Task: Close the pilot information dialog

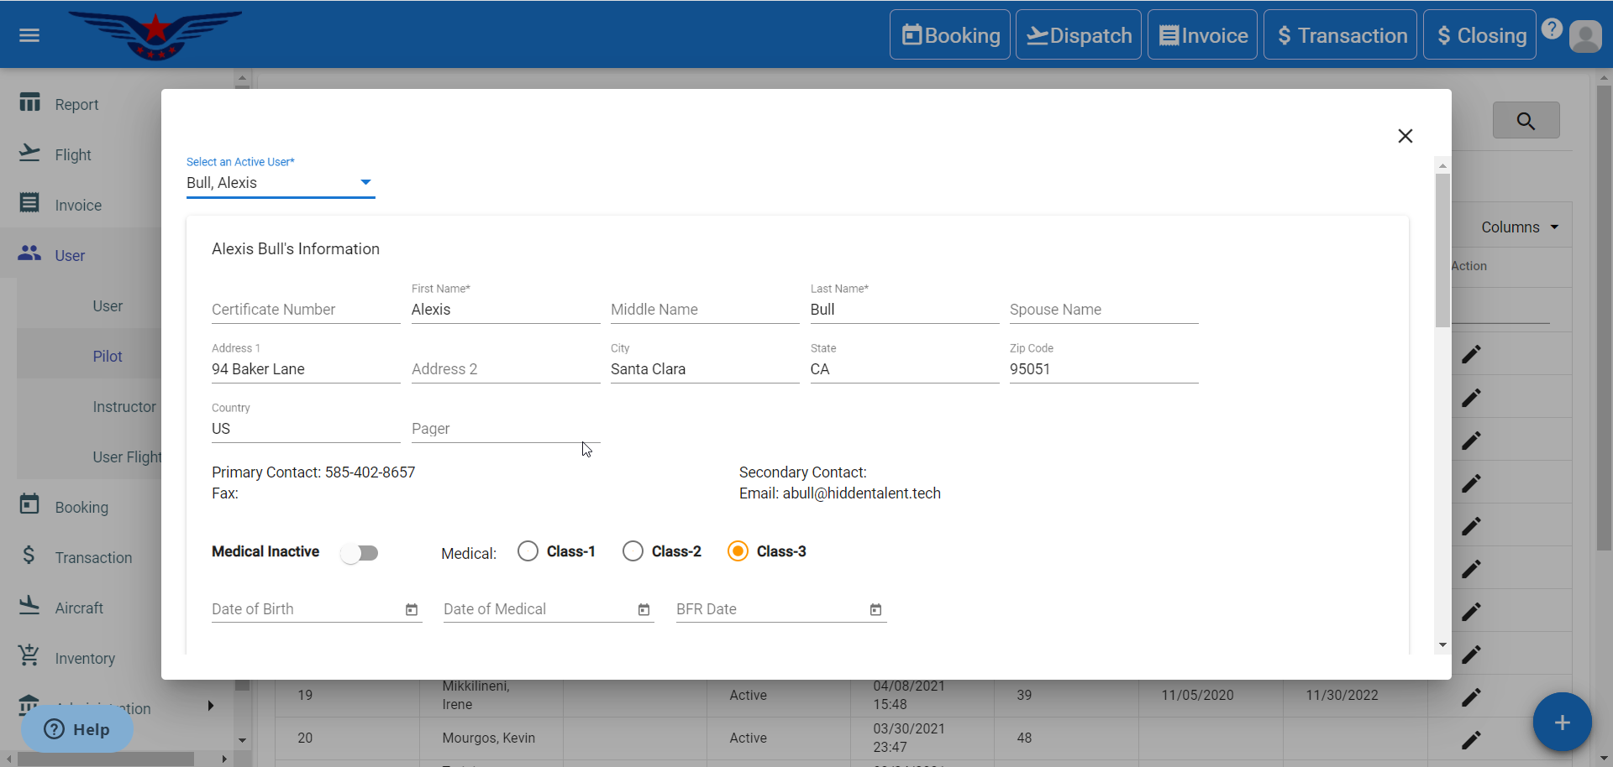Action: point(1405,136)
